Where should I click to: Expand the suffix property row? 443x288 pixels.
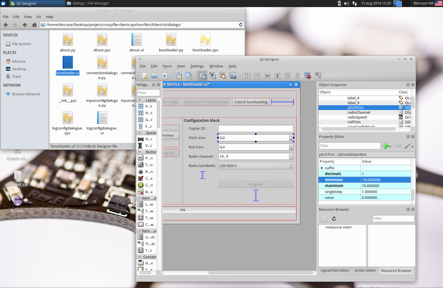tap(322, 168)
